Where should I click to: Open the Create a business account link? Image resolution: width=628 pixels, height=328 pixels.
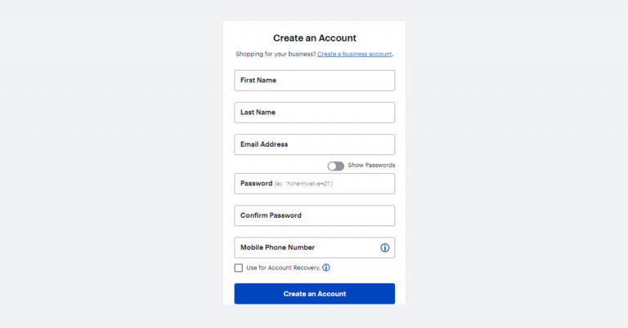tap(355, 54)
